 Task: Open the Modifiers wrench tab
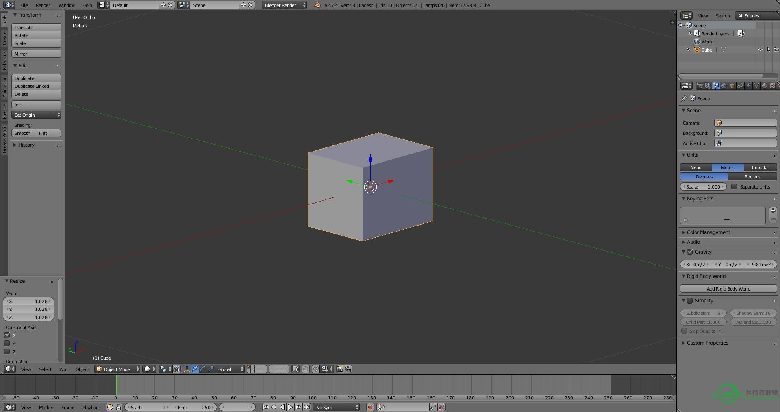[748, 86]
